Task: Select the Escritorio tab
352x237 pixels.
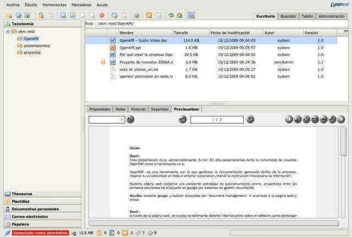Action: pos(266,16)
